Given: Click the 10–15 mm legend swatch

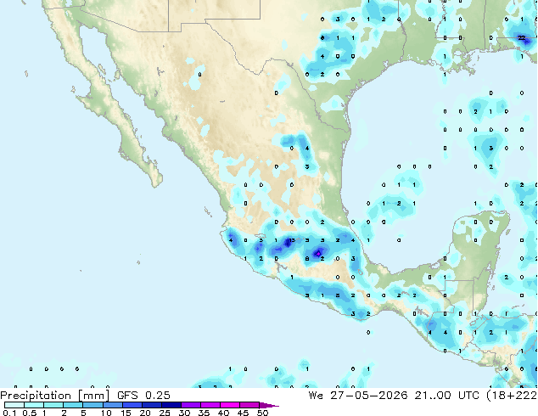Looking at the screenshot, I should (x=113, y=405).
